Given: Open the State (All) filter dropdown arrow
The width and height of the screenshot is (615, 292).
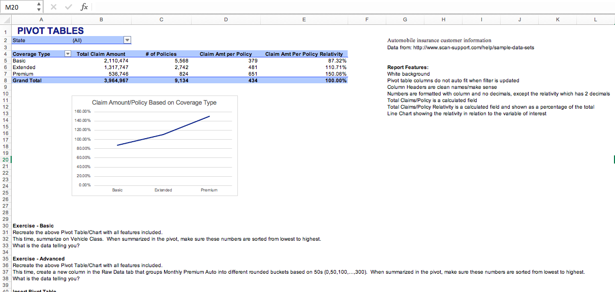Looking at the screenshot, I should (128, 40).
